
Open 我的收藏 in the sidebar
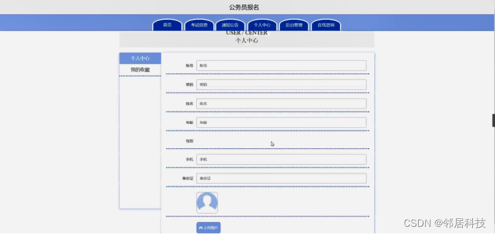pos(140,70)
